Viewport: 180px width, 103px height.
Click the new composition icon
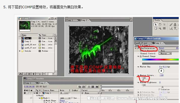click(29, 74)
